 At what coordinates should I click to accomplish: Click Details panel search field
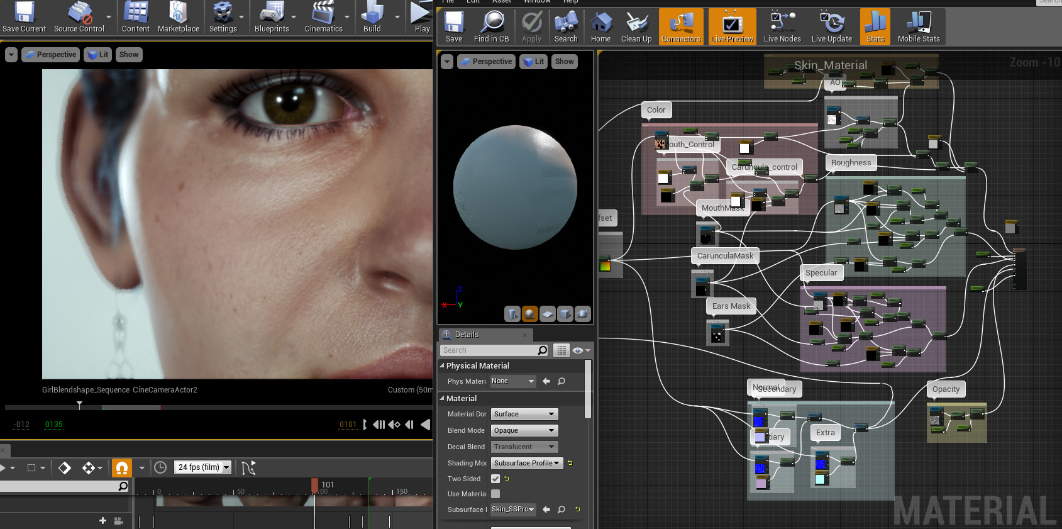[x=494, y=350]
